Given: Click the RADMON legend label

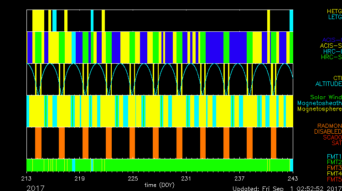Looking at the screenshot, I should pyautogui.click(x=330, y=126).
